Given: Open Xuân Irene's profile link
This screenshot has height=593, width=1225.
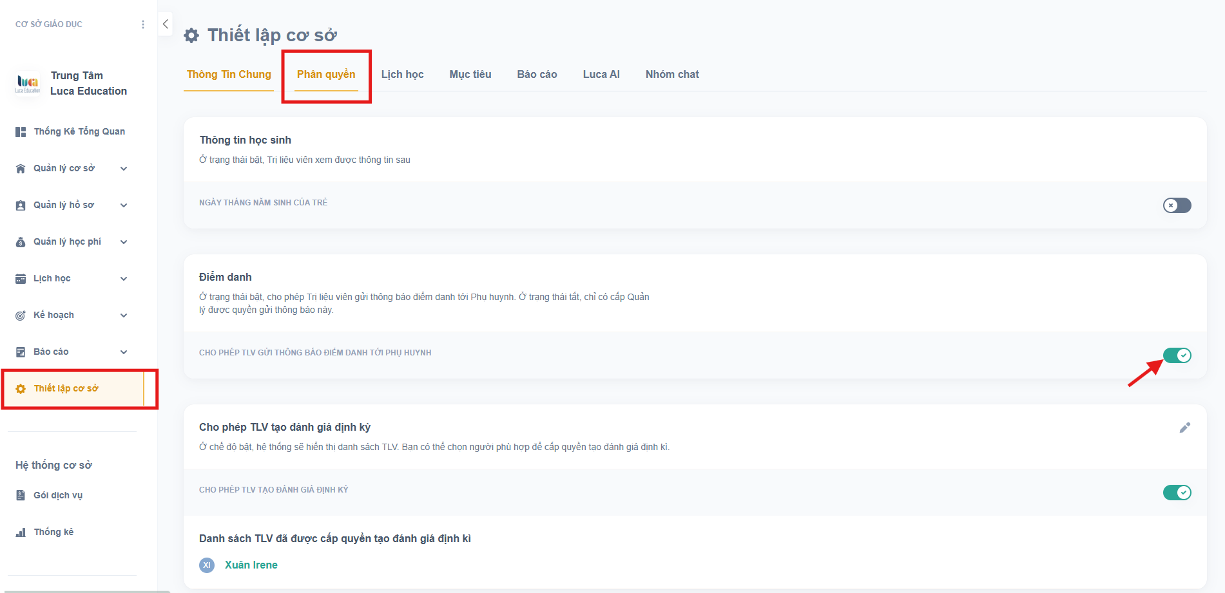Looking at the screenshot, I should (251, 565).
